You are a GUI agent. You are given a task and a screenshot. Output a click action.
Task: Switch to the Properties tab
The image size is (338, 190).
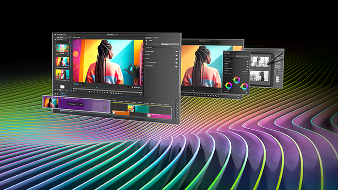pyautogui.click(x=156, y=38)
